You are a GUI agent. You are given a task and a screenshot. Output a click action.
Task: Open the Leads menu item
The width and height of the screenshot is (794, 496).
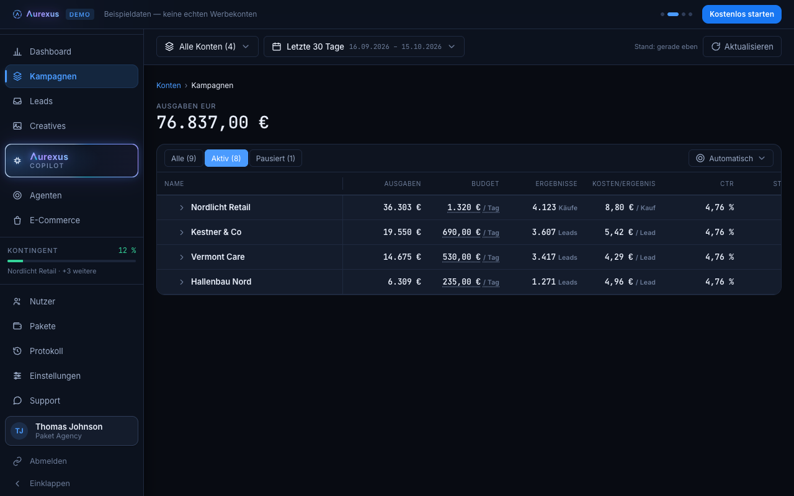click(x=71, y=101)
